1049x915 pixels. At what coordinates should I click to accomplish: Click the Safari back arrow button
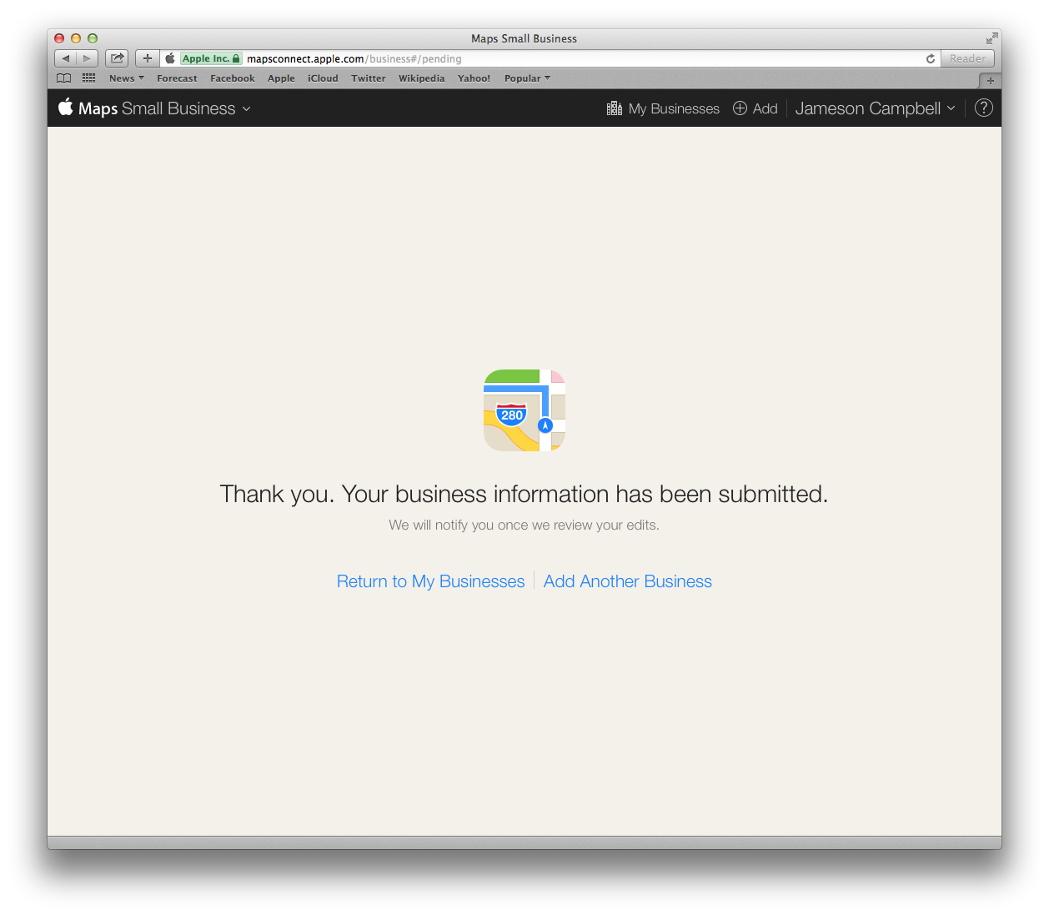coord(66,58)
